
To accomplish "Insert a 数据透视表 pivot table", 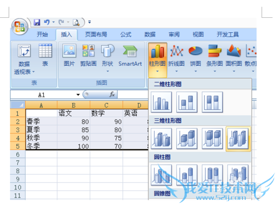I will (24, 59).
